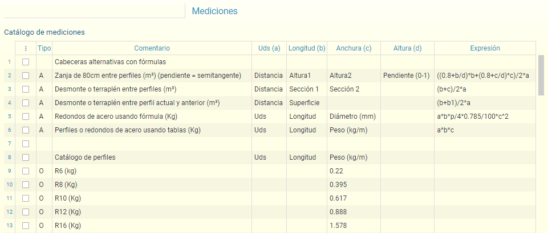Click the Pendiente (0-1) cell

(406, 76)
